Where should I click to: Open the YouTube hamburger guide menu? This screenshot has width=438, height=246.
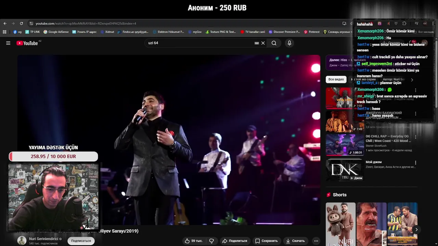pyautogui.click(x=8, y=43)
